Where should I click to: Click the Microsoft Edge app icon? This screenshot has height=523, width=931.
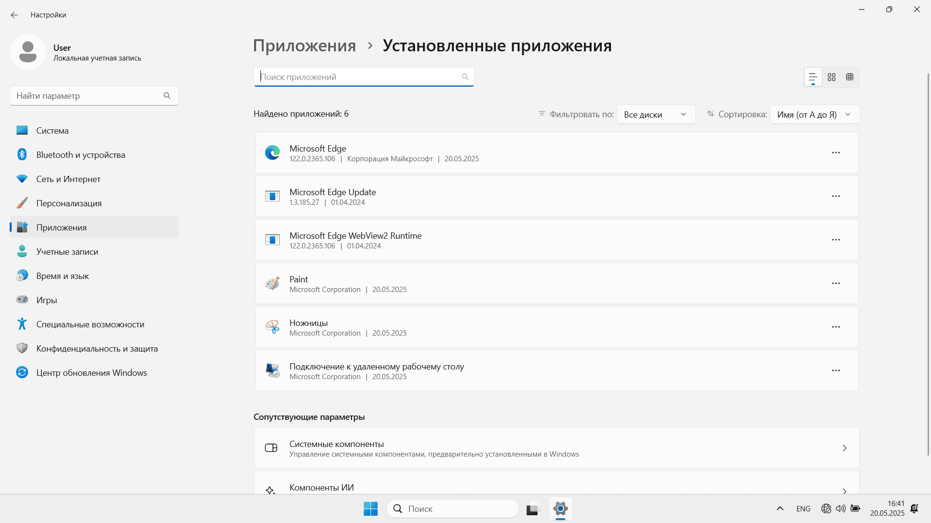coord(273,153)
